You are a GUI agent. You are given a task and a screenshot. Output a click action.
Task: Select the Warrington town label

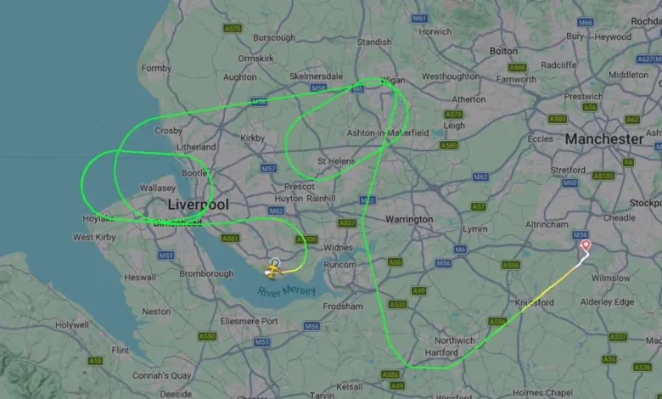click(409, 219)
